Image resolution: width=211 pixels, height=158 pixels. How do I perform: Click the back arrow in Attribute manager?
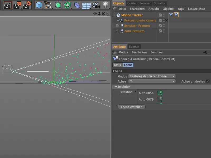[x=205, y=52]
